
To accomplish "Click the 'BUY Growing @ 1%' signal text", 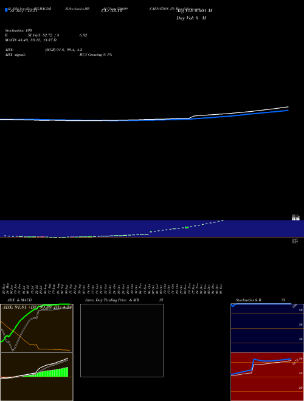I will click(95, 55).
